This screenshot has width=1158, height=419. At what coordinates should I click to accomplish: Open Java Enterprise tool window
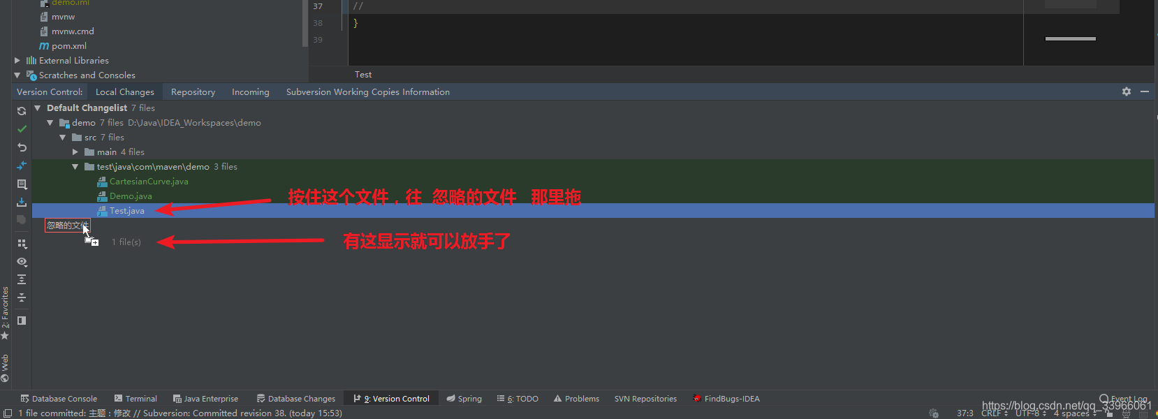205,399
